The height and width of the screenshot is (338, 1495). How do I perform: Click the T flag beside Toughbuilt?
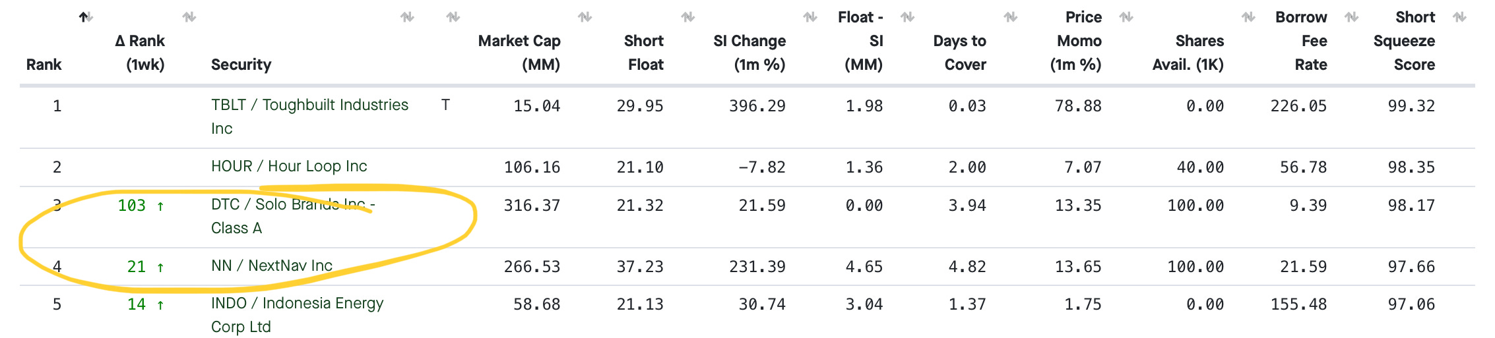446,105
